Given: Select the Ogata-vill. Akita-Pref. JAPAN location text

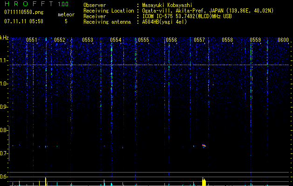Looking at the screenshot, I should [208, 11].
